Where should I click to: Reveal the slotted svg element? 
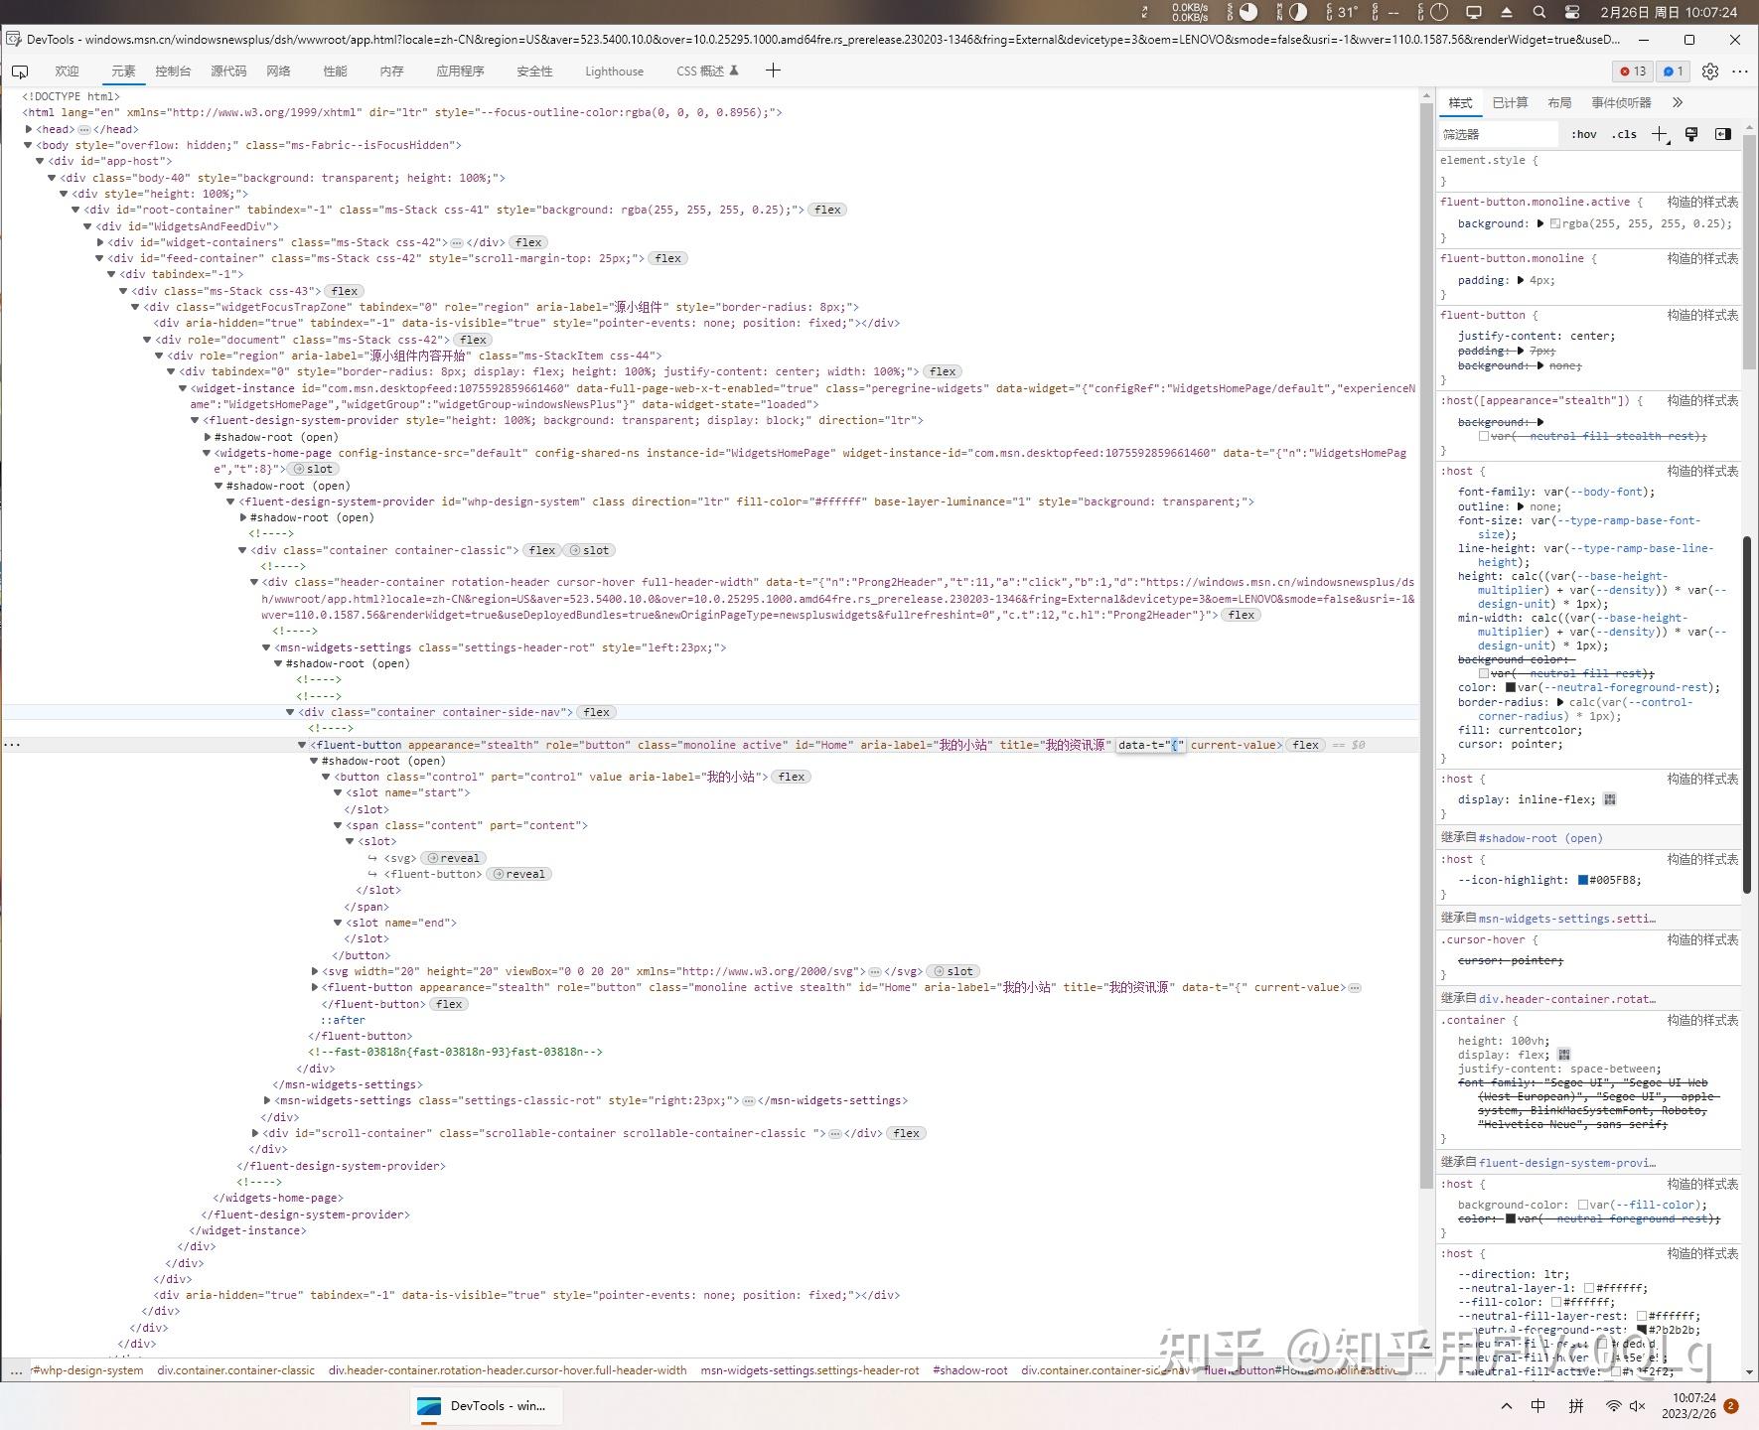tap(453, 858)
